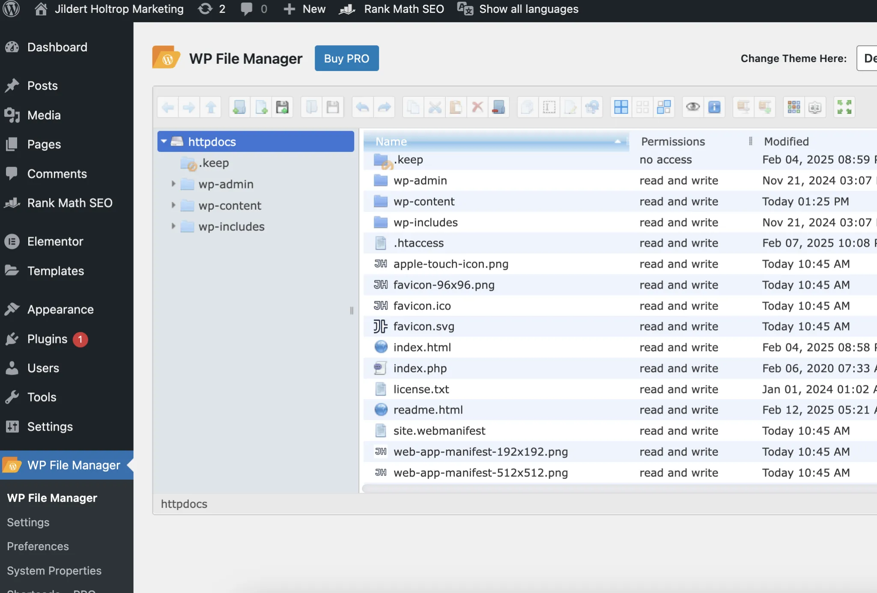The width and height of the screenshot is (877, 593).
Task: Select the Undo arrow icon
Action: (x=363, y=107)
